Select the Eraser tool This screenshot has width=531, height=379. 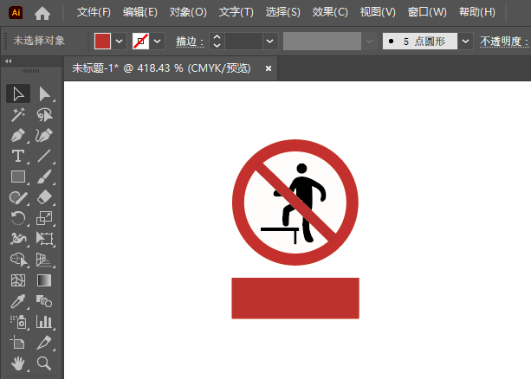tap(44, 197)
